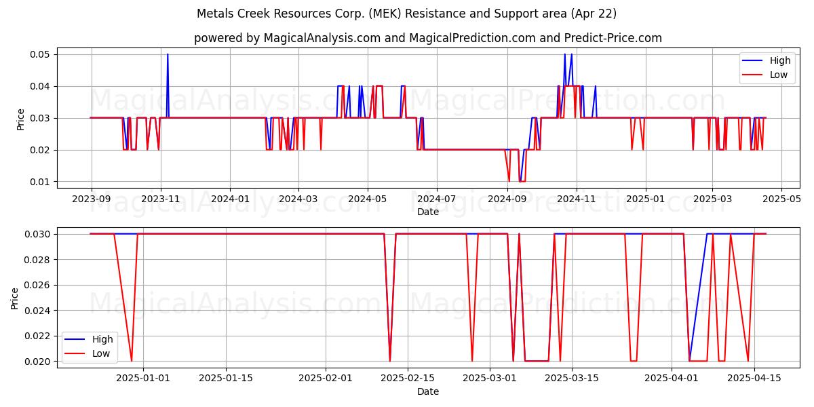Click the 2024-11 date tick label
The height and width of the screenshot is (407, 814).
click(x=576, y=199)
